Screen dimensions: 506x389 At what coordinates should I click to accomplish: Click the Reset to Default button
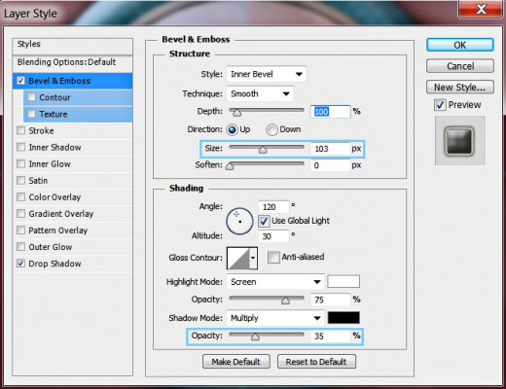click(x=316, y=362)
